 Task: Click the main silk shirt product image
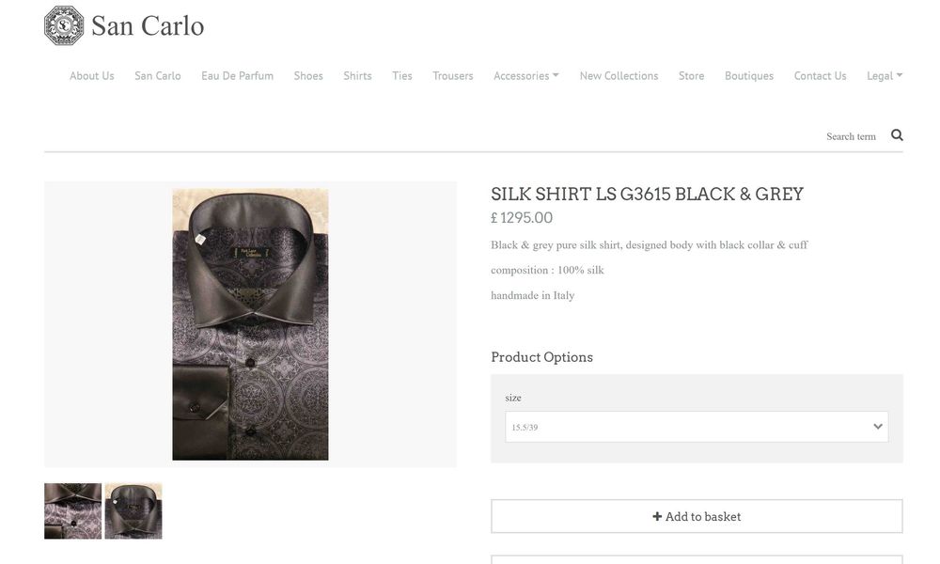(x=250, y=324)
